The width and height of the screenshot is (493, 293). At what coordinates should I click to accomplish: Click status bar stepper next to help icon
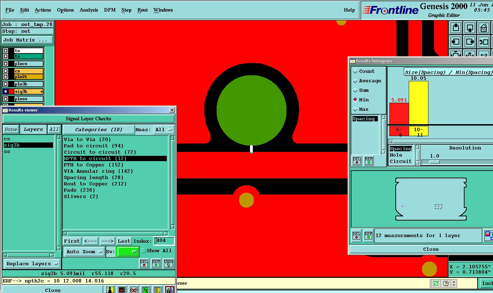pyautogui.click(x=454, y=283)
